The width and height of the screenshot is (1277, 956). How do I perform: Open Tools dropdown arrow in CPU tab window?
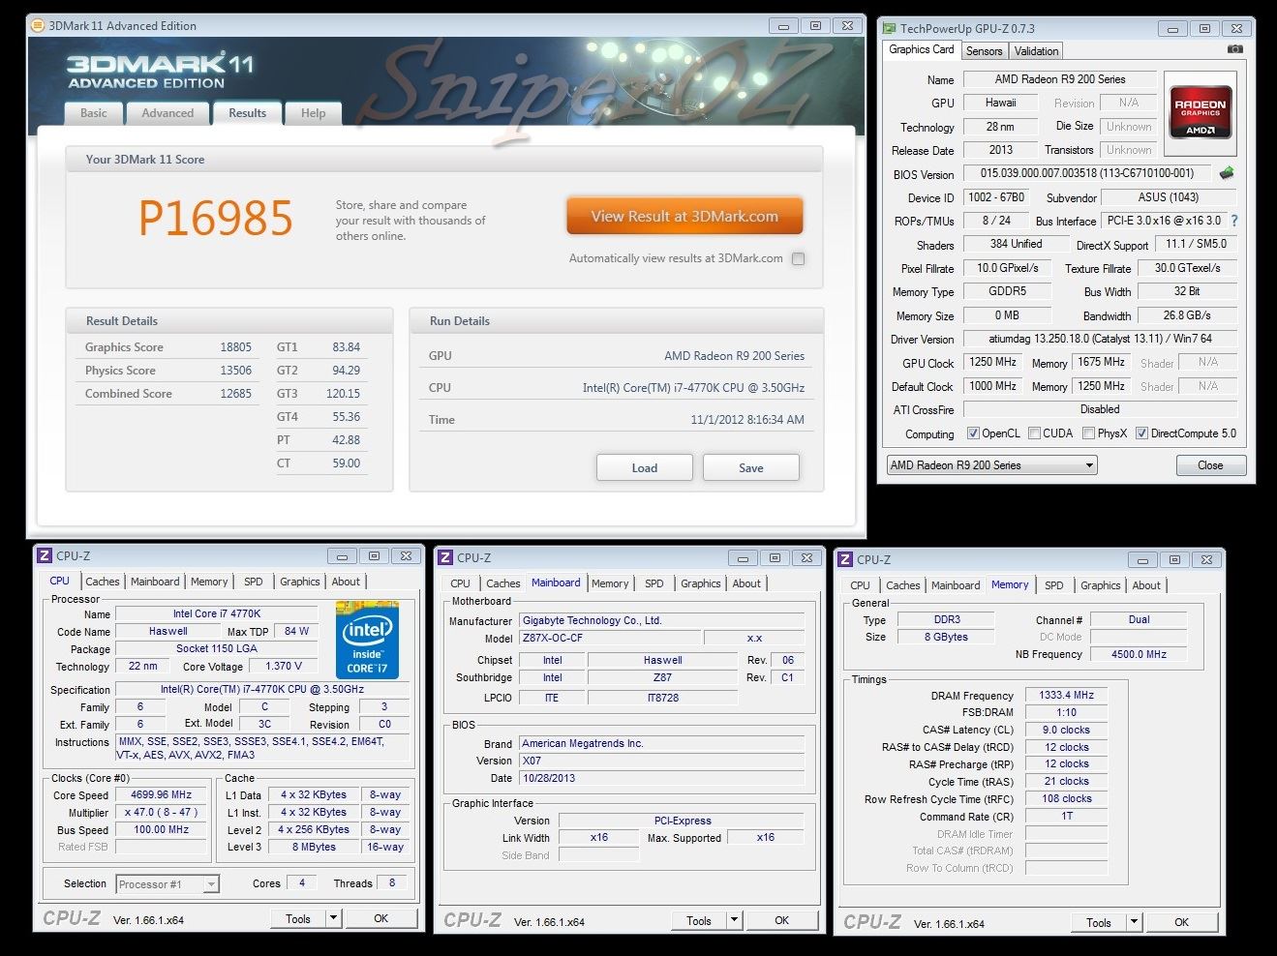333,918
